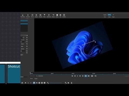Viewport: 129px width, 96px height.
Task: Skip to the end of the clip
Action: (x=83, y=76)
